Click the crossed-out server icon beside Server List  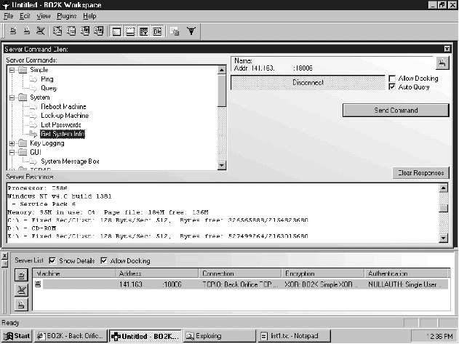[22, 289]
